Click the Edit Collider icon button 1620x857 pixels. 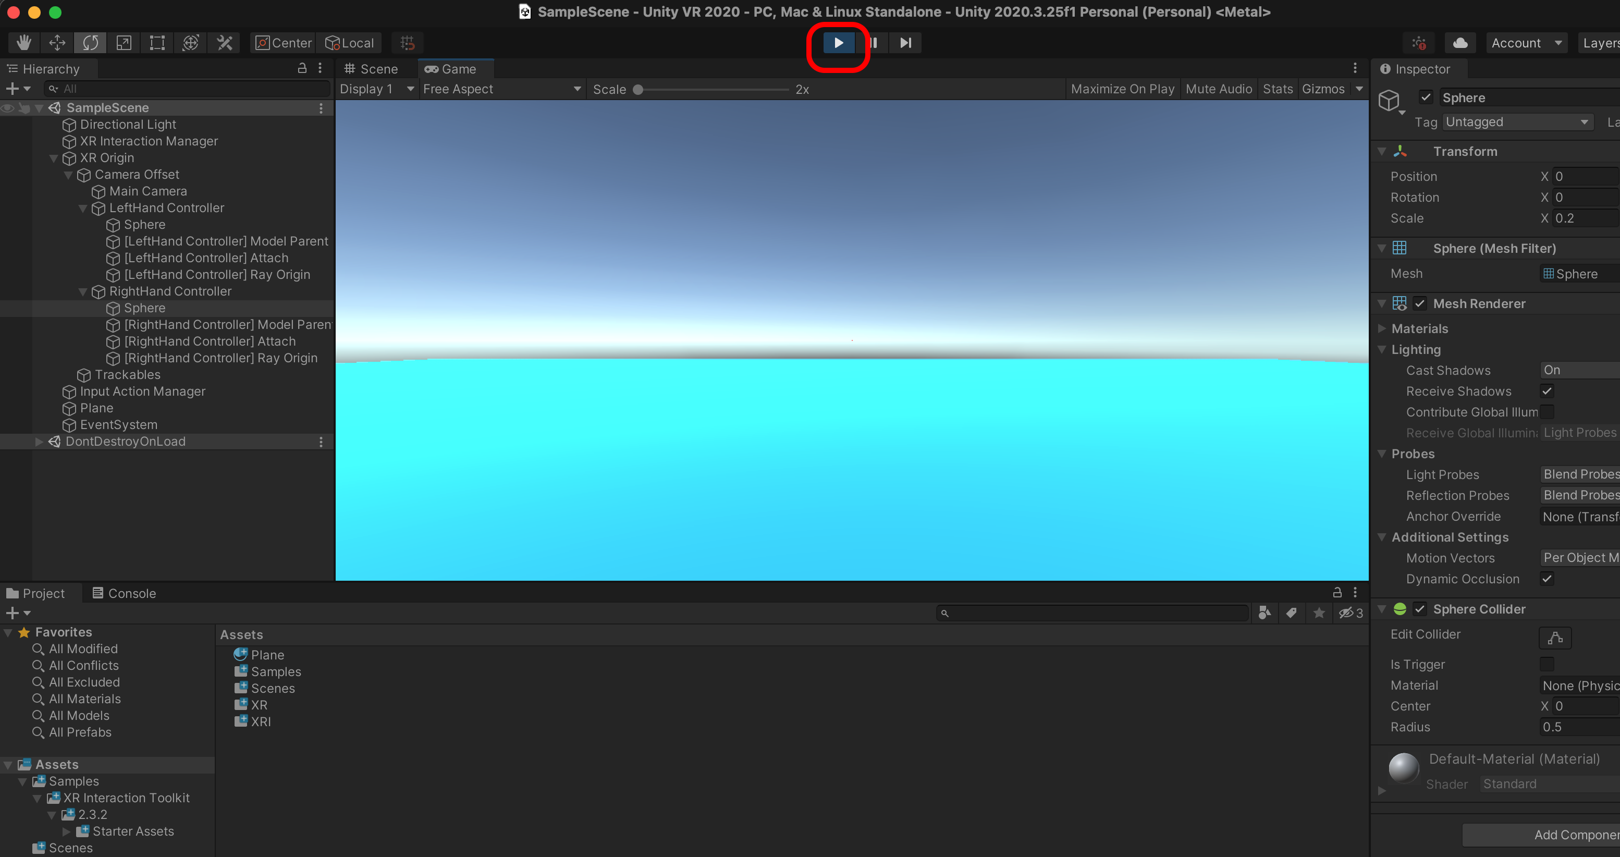[x=1555, y=638]
